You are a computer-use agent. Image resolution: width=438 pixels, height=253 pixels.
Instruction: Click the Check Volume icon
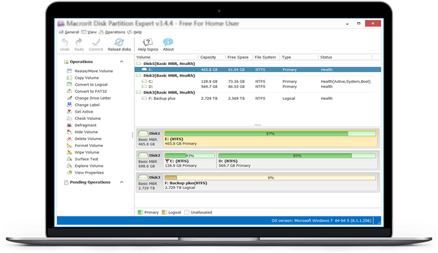(x=69, y=118)
